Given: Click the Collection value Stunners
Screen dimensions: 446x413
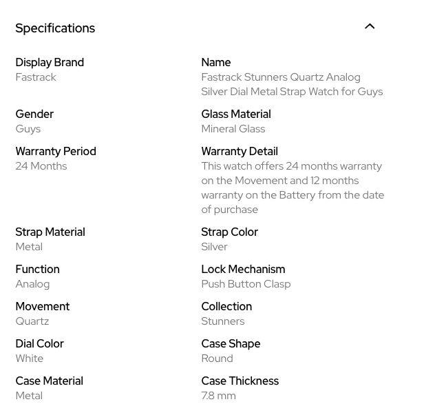Looking at the screenshot, I should [x=222, y=321].
